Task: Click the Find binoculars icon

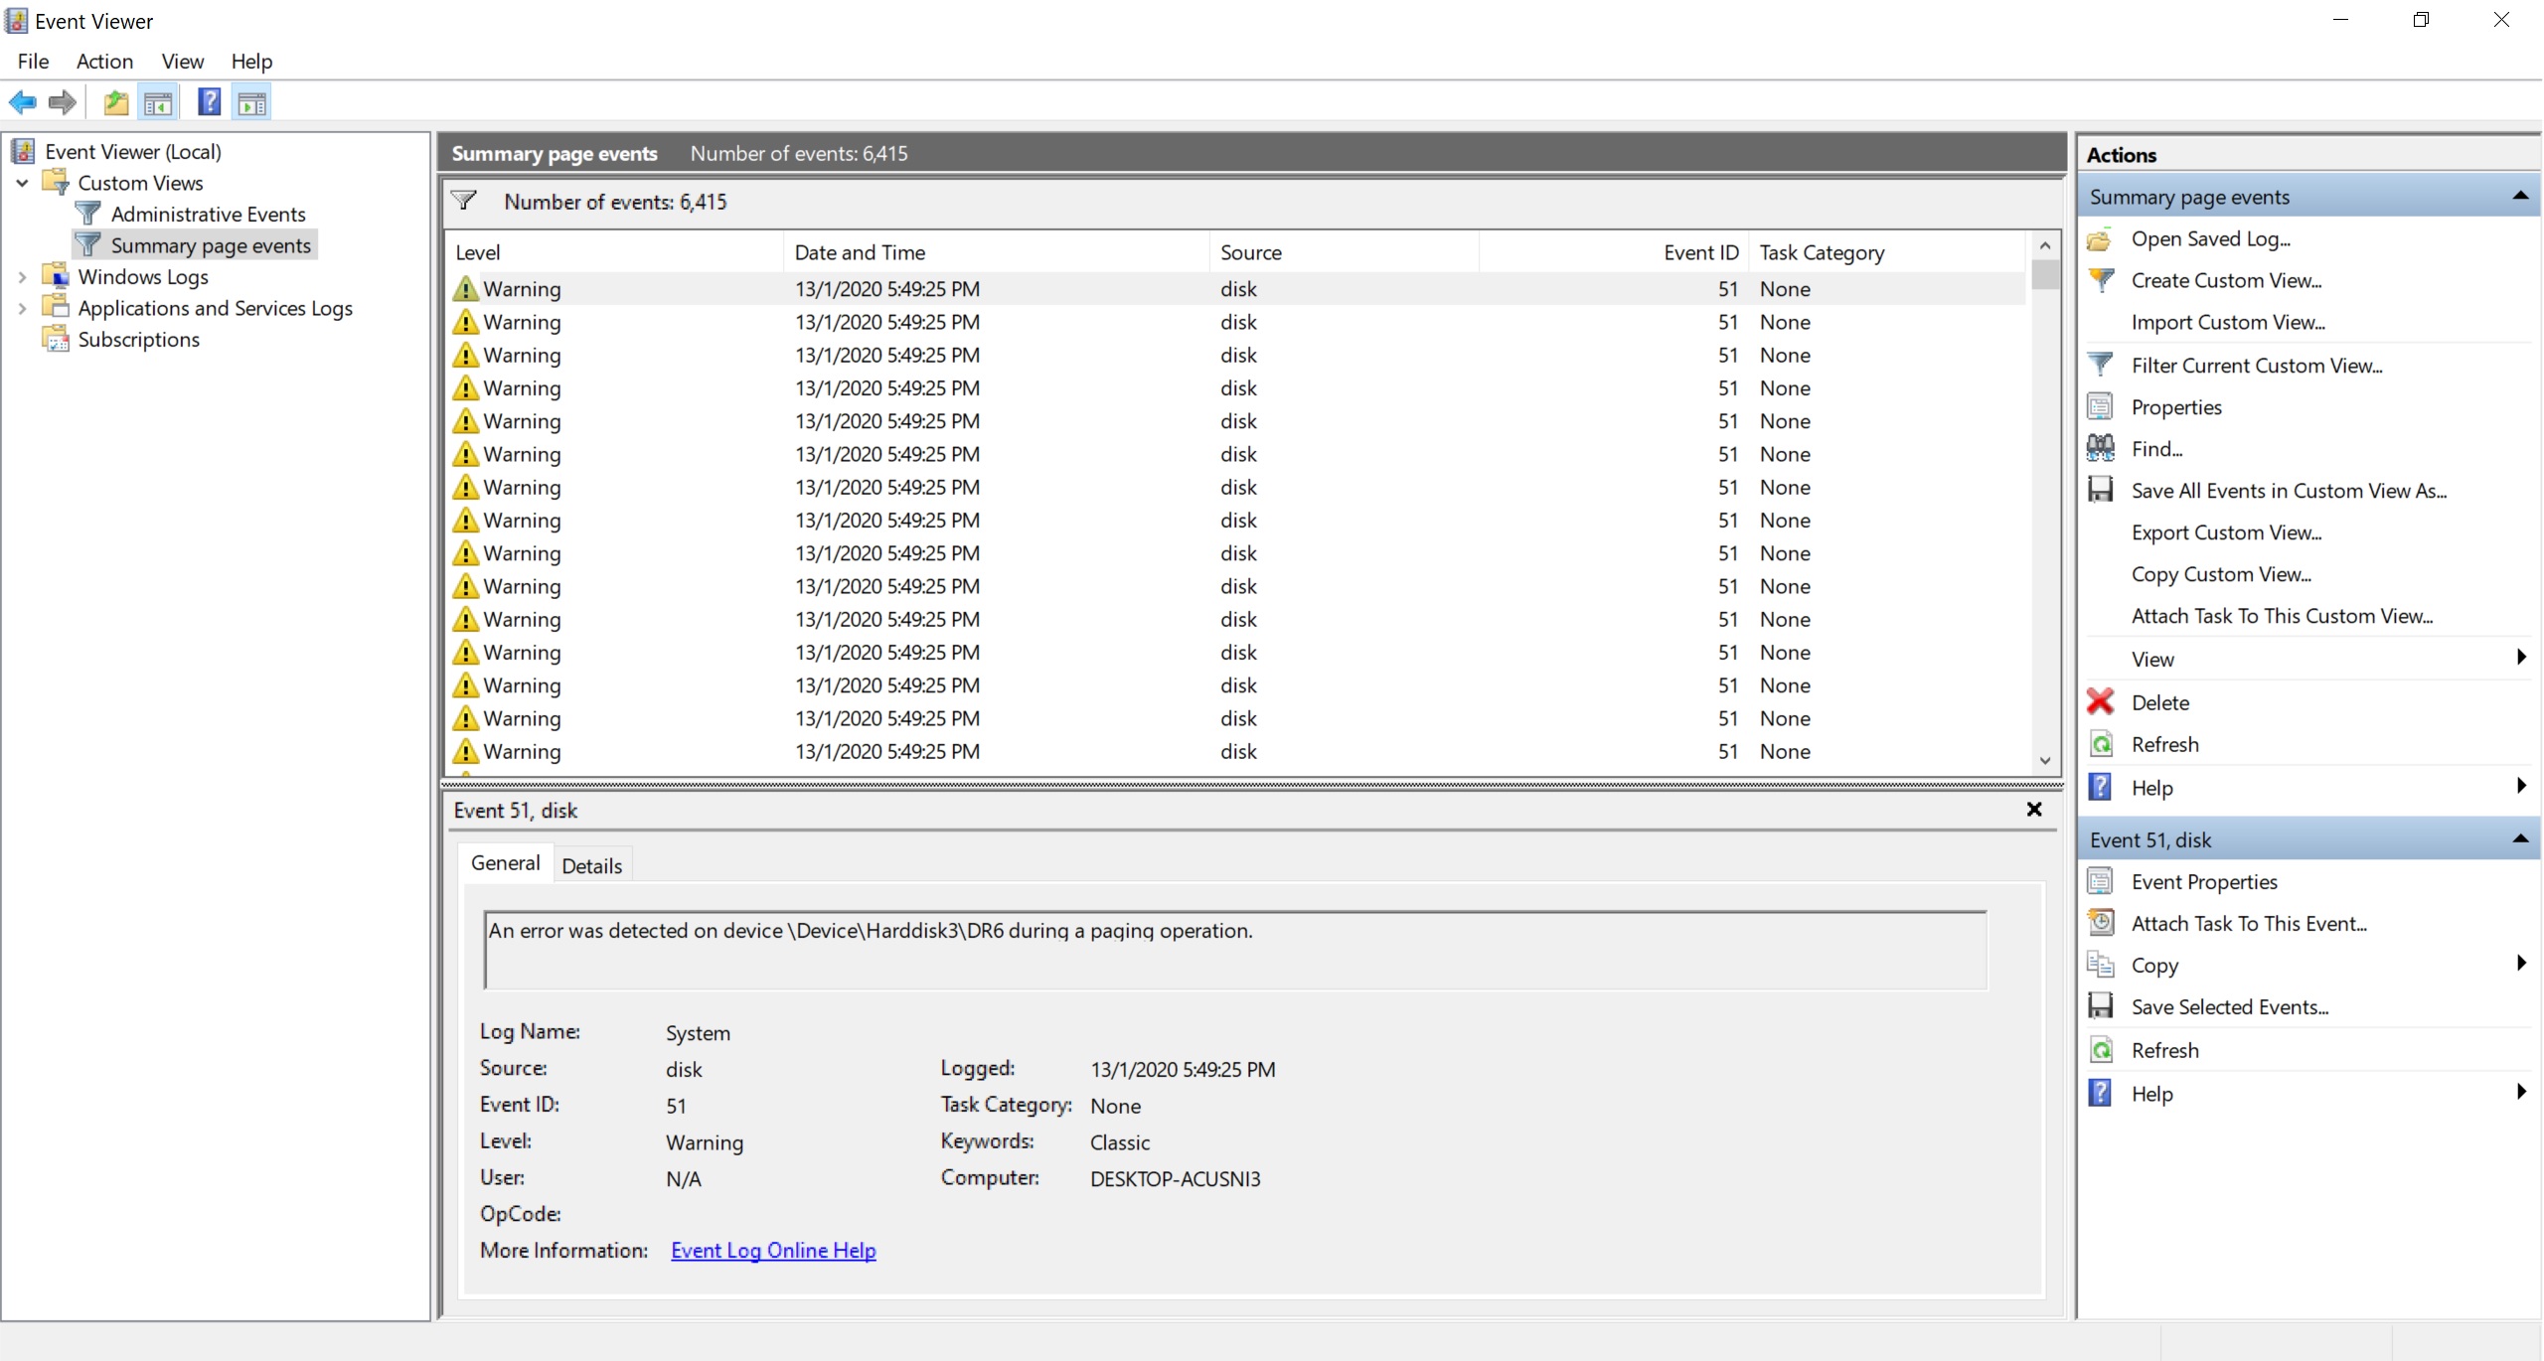Action: (2100, 449)
